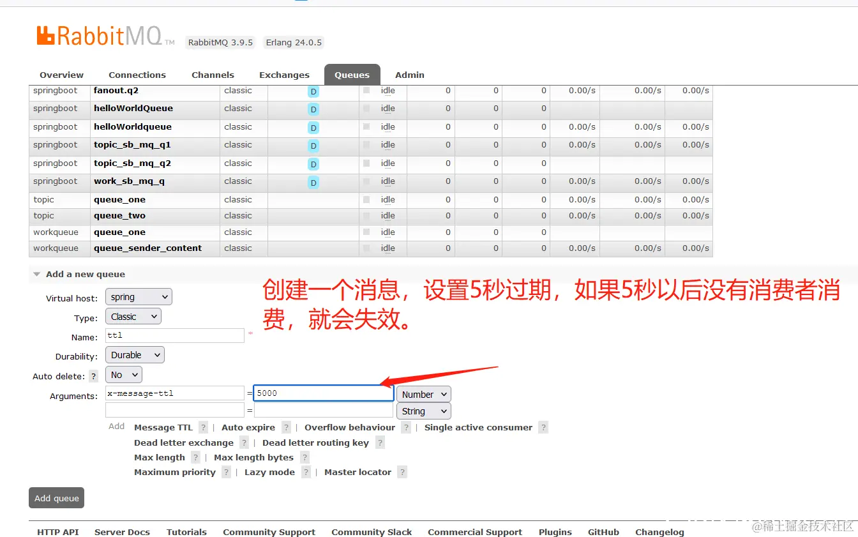This screenshot has height=537, width=858.
Task: Open the Tutorials footer link
Action: (186, 532)
